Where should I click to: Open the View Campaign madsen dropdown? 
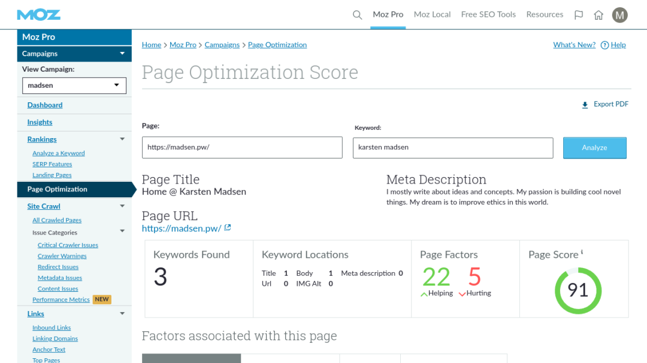(74, 86)
